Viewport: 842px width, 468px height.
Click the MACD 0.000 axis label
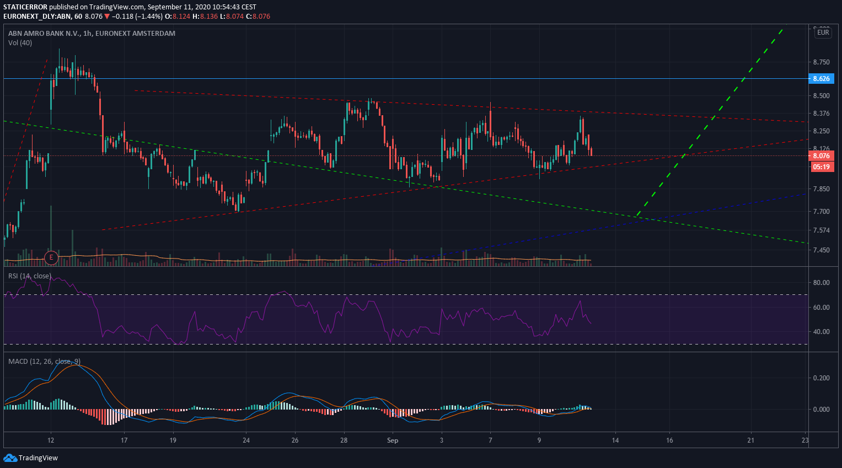coord(821,410)
